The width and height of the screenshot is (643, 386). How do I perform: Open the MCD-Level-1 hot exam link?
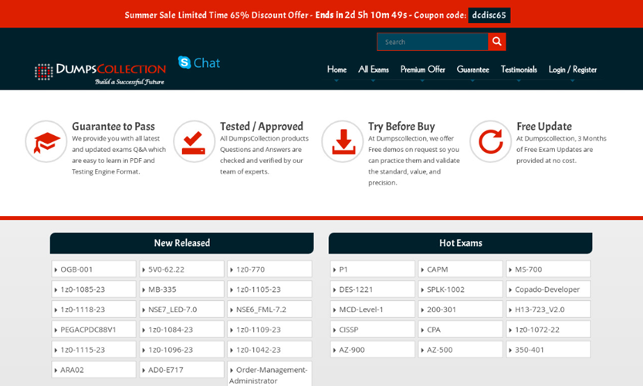pos(372,310)
